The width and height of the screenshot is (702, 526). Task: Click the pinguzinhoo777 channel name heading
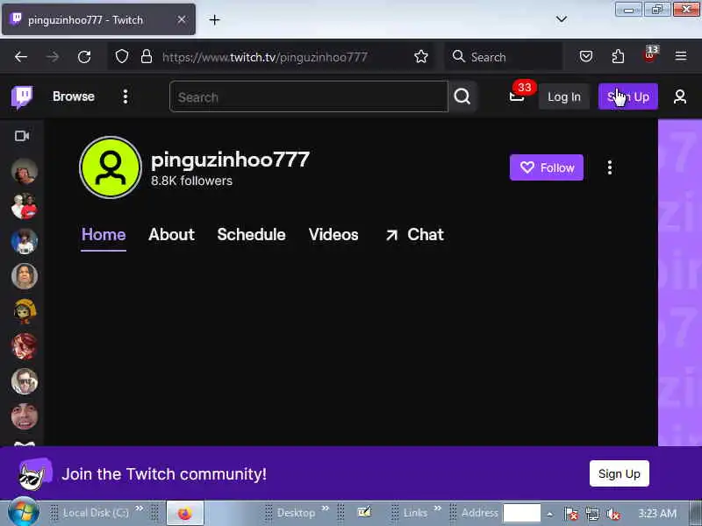(x=230, y=160)
